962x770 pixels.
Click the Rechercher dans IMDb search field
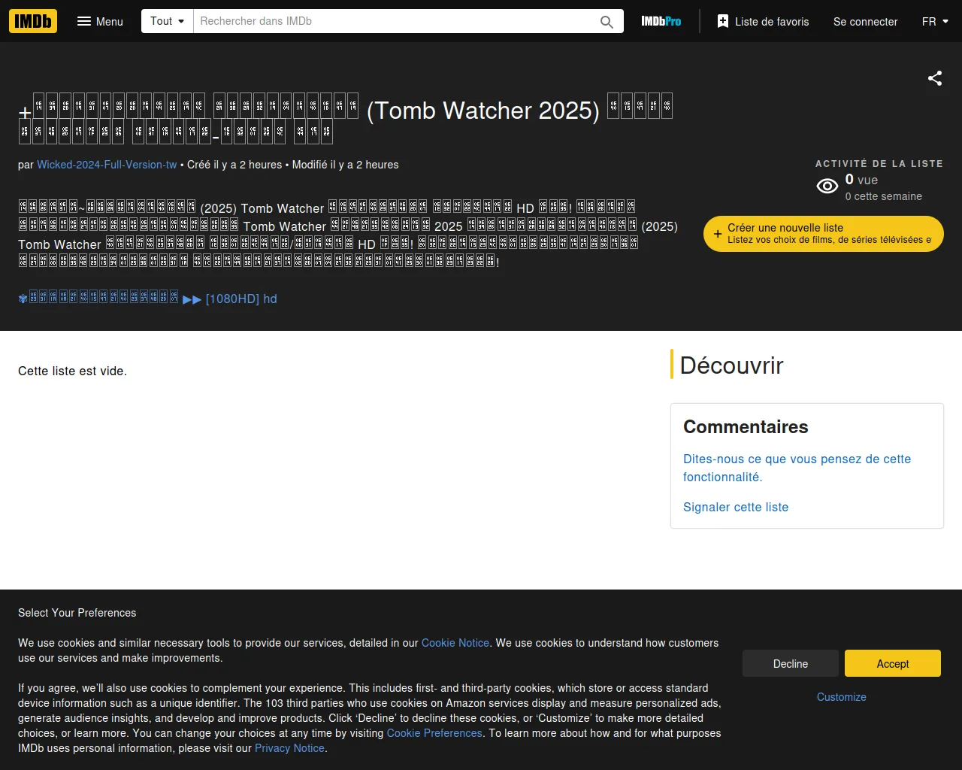(395, 21)
